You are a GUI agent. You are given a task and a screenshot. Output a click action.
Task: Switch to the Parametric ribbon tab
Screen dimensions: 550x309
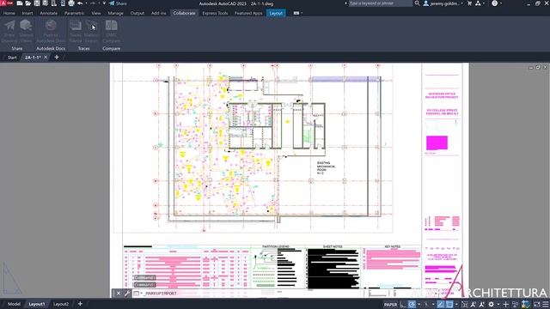click(74, 13)
